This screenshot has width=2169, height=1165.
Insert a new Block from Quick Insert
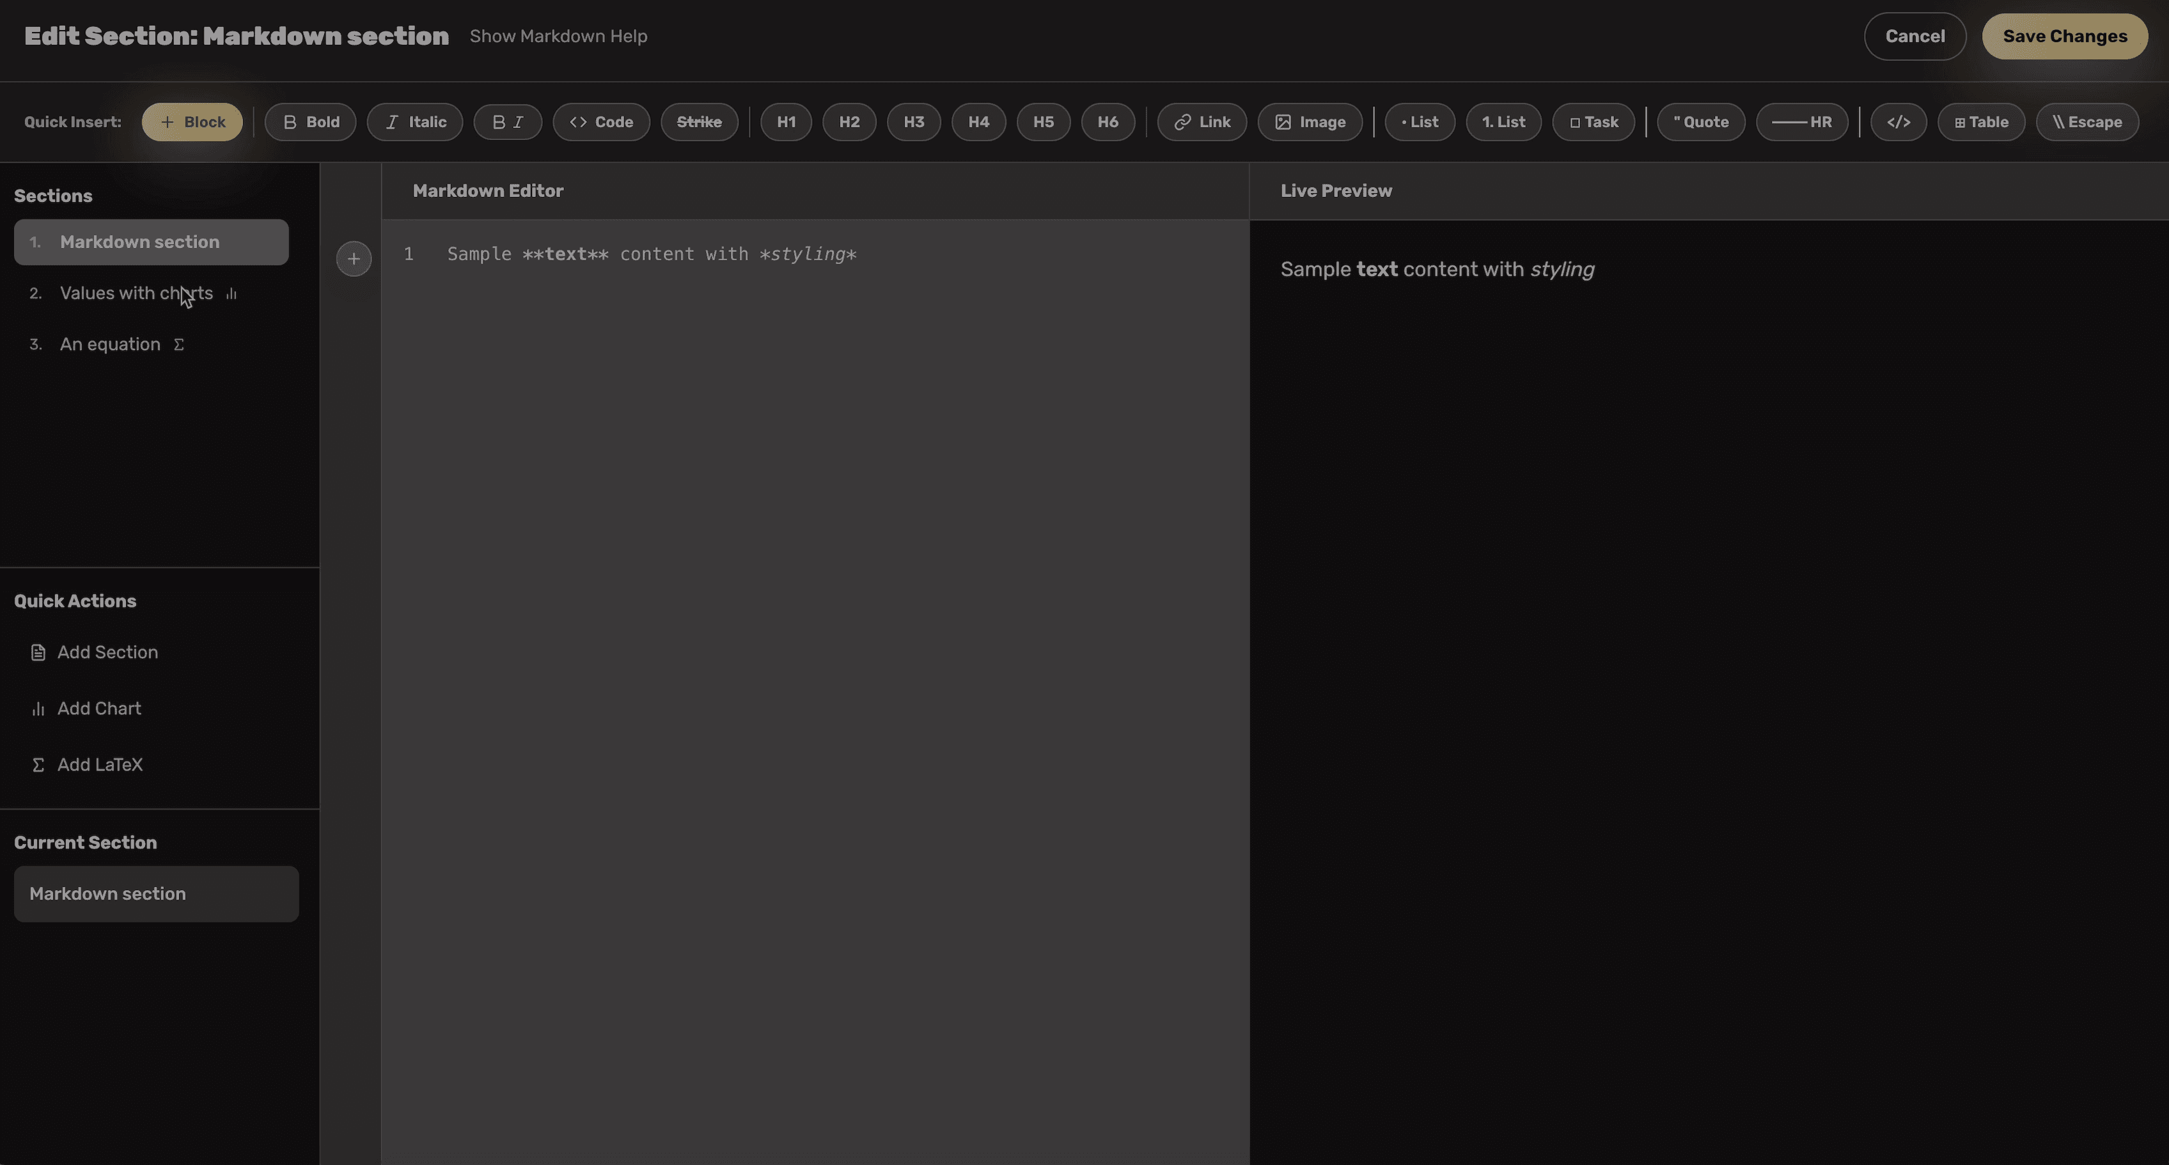(x=192, y=121)
